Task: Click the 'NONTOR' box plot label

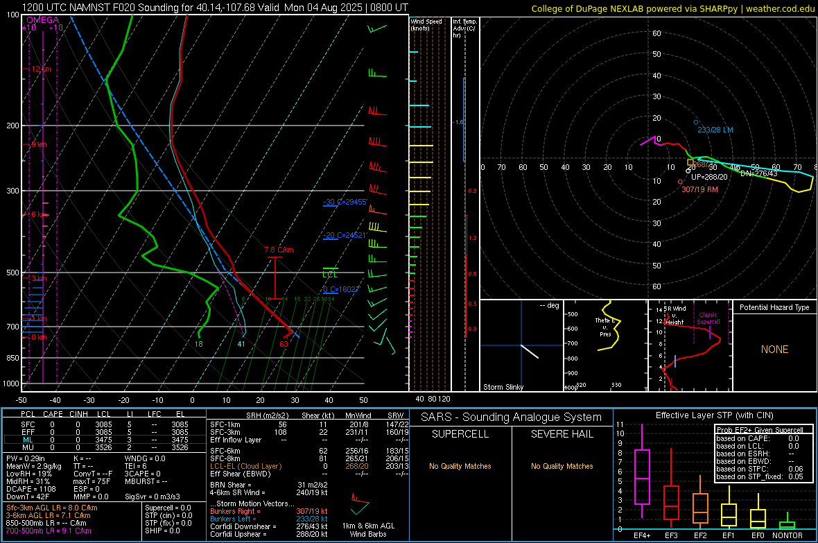Action: click(787, 535)
